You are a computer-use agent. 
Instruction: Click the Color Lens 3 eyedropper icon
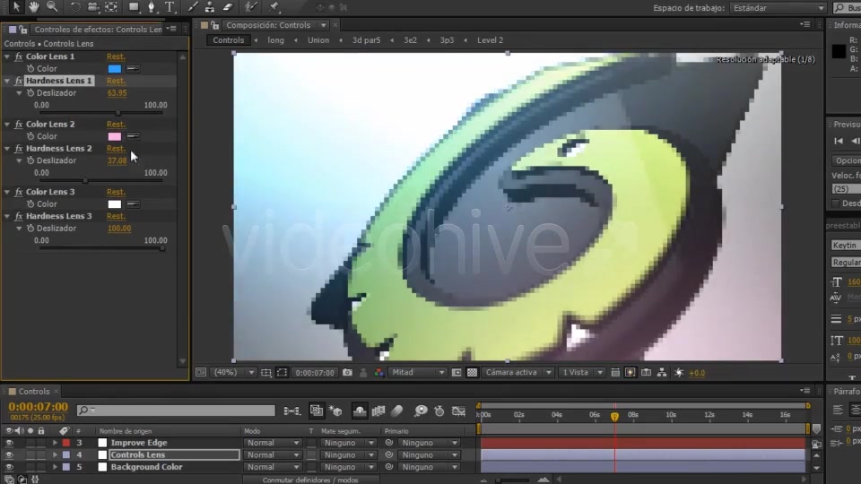[133, 204]
